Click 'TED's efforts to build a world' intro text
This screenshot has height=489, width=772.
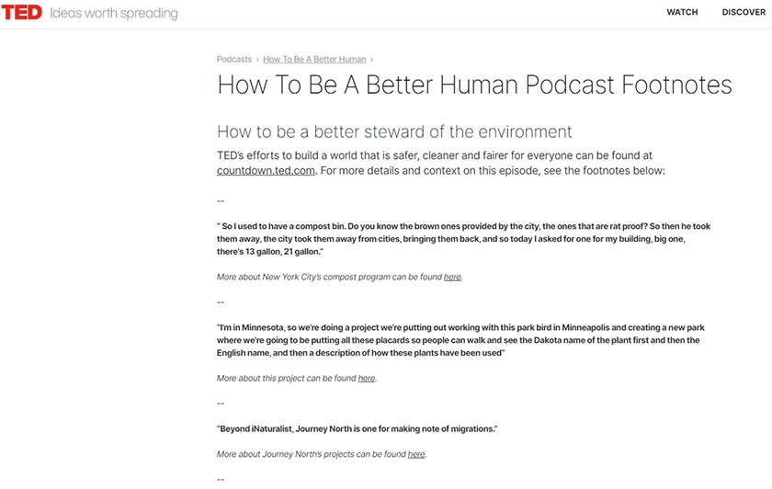point(440,163)
